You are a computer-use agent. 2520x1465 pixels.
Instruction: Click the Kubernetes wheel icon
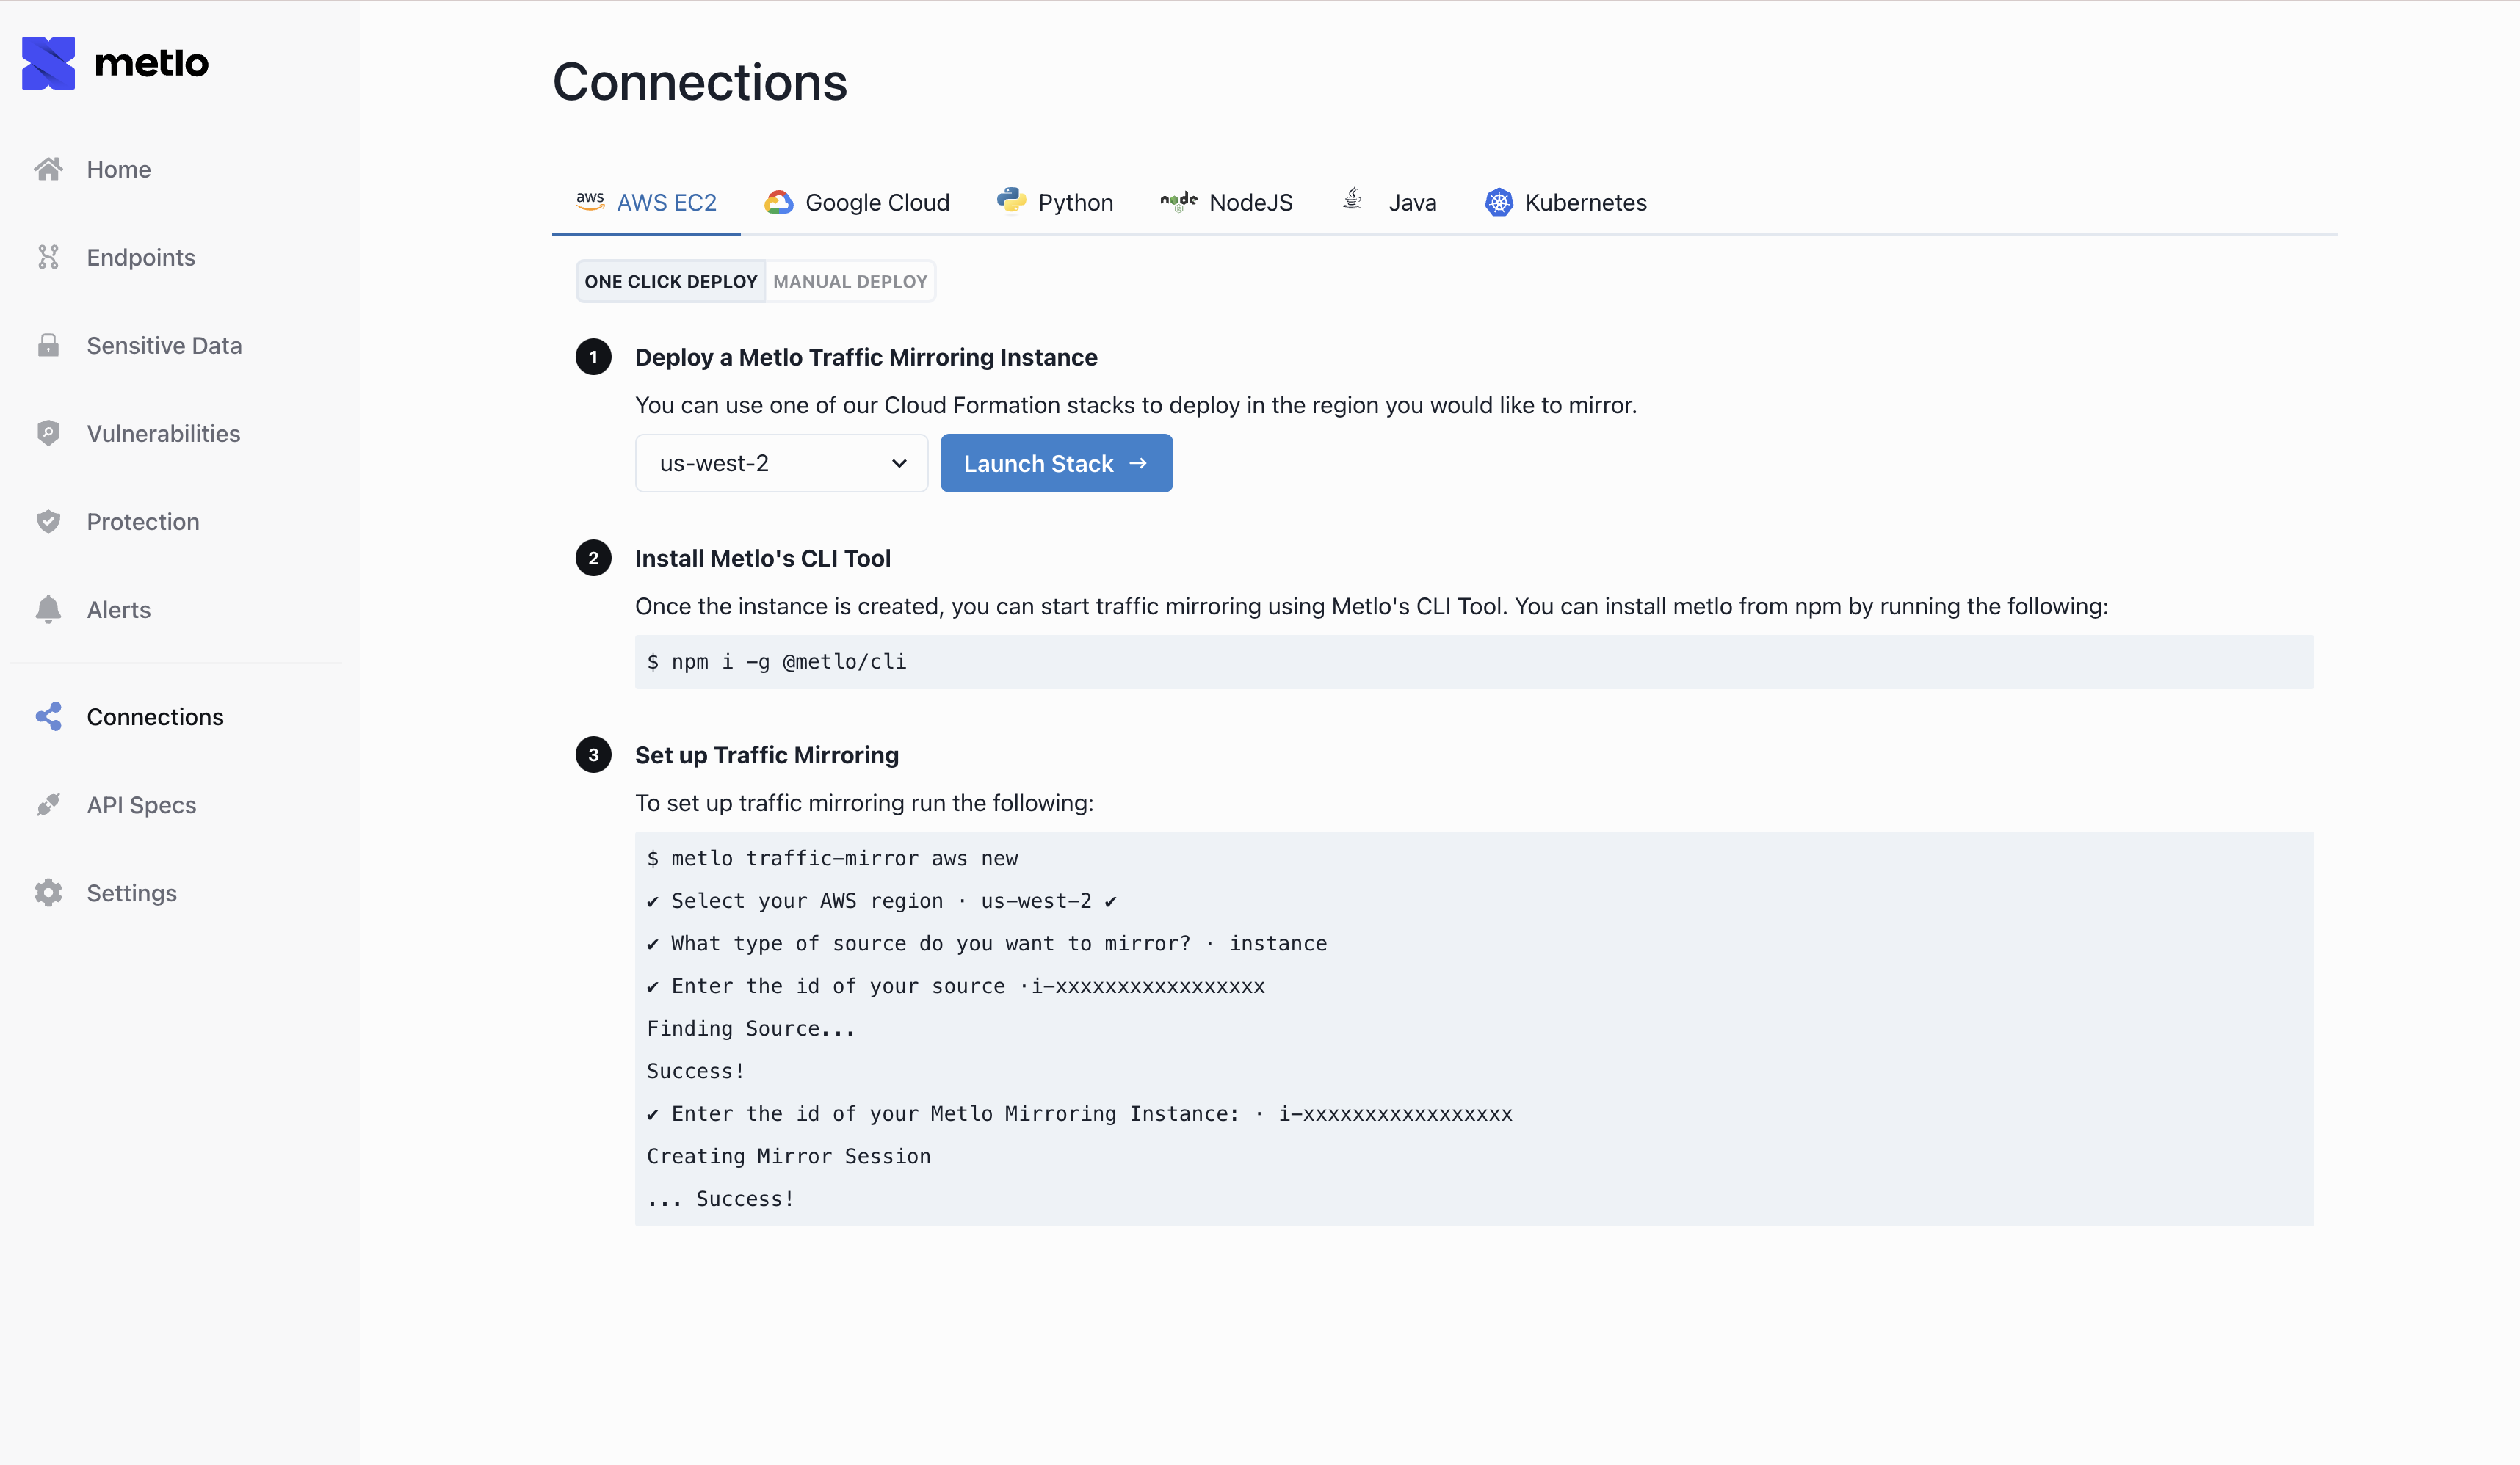tap(1498, 202)
